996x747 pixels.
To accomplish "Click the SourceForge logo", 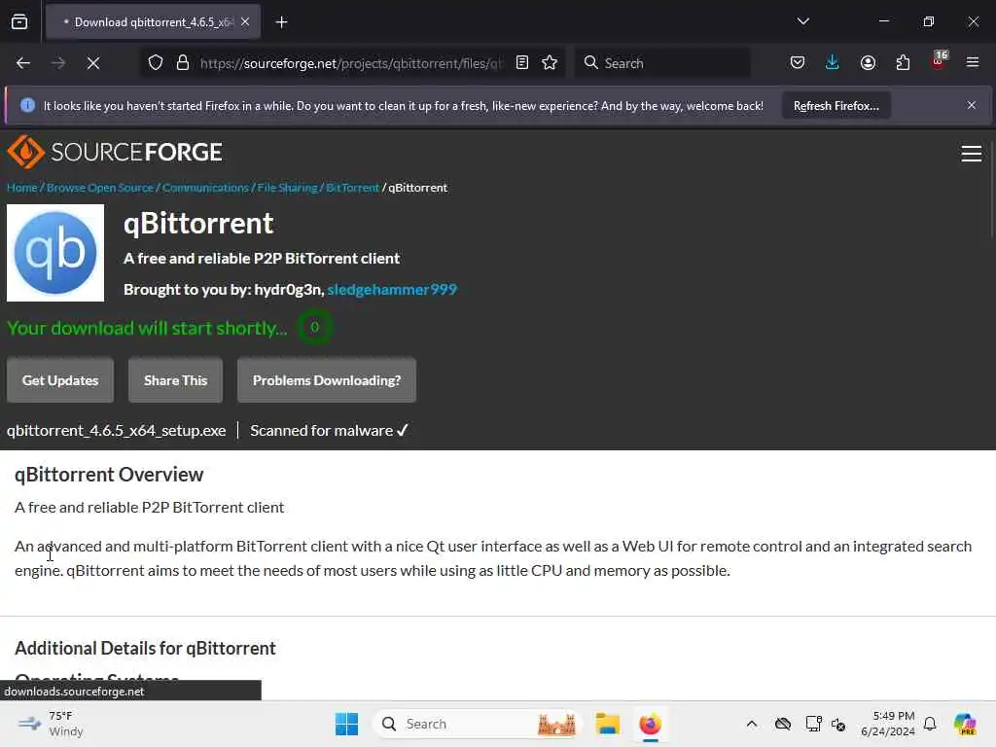I will tap(115, 152).
